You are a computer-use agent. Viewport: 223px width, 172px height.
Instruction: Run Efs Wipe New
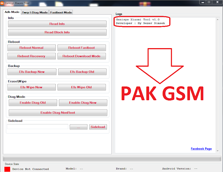[31, 87]
